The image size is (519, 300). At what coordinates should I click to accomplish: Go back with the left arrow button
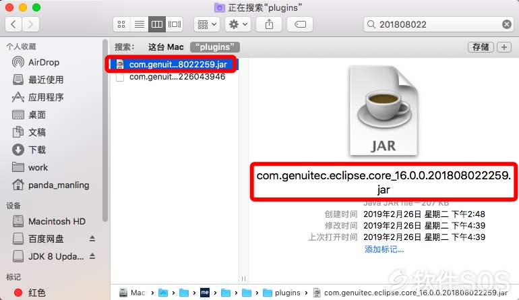(13, 24)
